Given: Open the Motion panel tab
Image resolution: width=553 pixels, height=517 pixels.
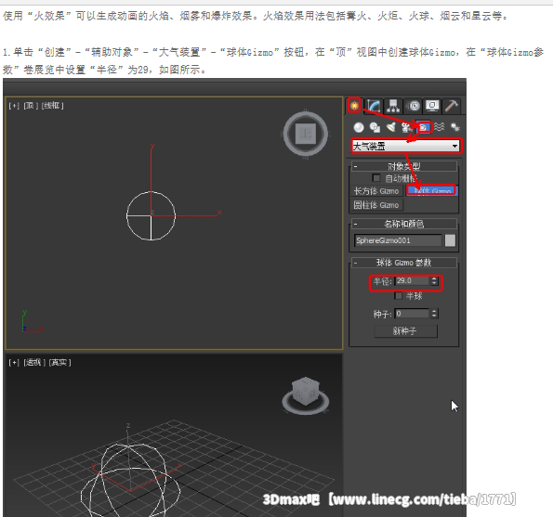Looking at the screenshot, I should pyautogui.click(x=413, y=106).
